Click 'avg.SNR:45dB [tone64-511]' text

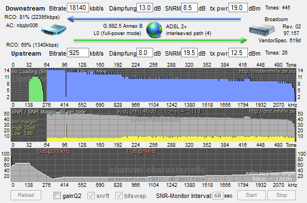tap(159, 111)
